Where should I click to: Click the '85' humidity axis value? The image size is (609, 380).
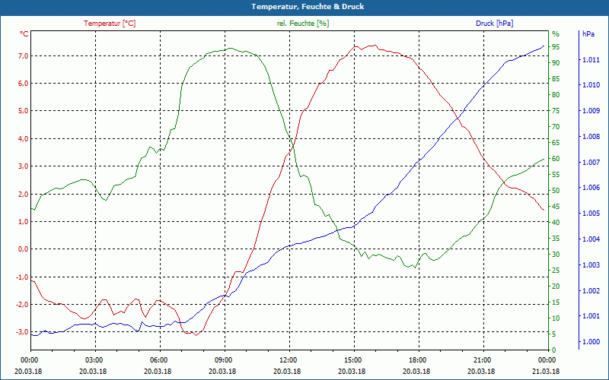556,79
